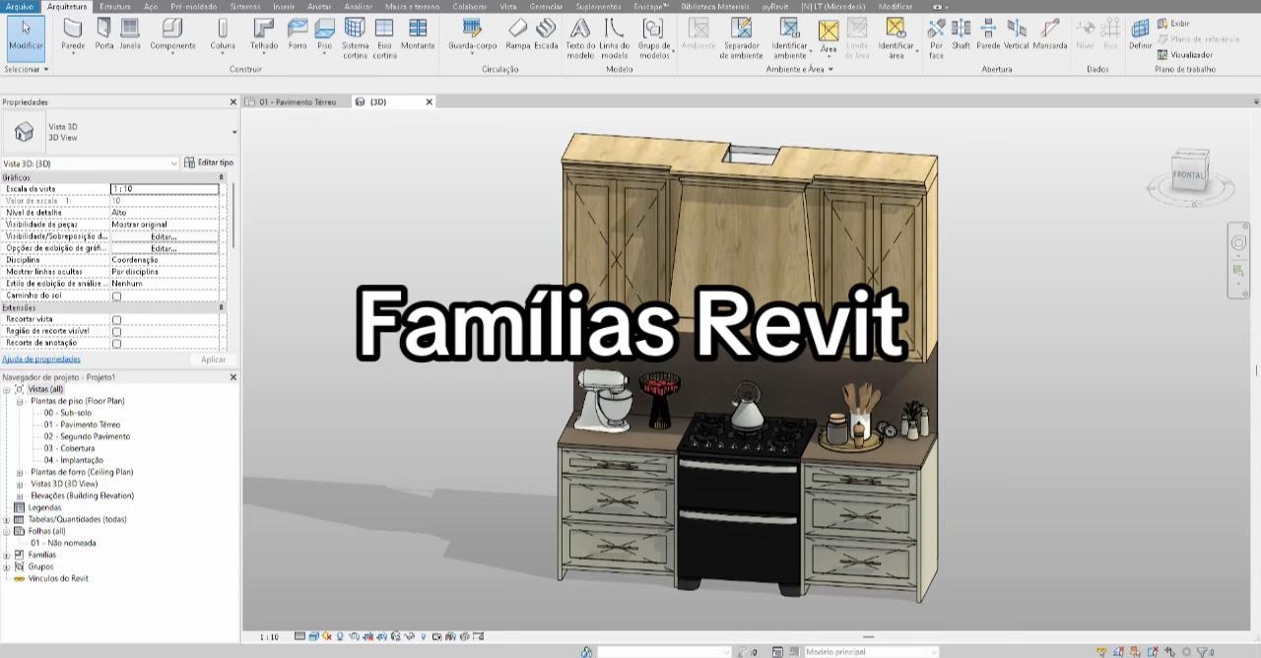Expand Plantas de forro (Ceiling Plan) node
1261x658 pixels.
click(20, 472)
